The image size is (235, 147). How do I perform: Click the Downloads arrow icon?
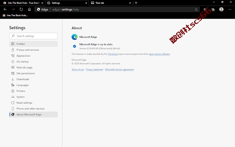[x=13, y=79]
